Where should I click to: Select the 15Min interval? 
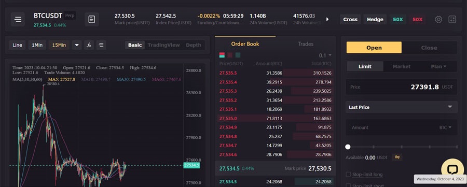59,45
